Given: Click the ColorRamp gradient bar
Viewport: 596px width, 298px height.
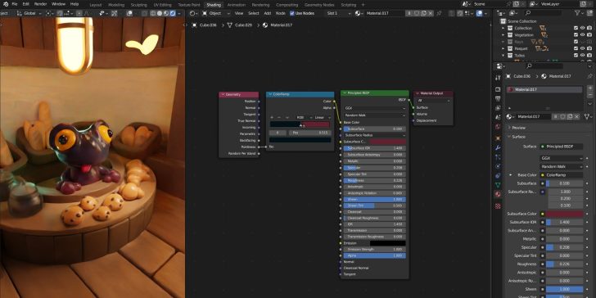Looking at the screenshot, I should click(300, 124).
